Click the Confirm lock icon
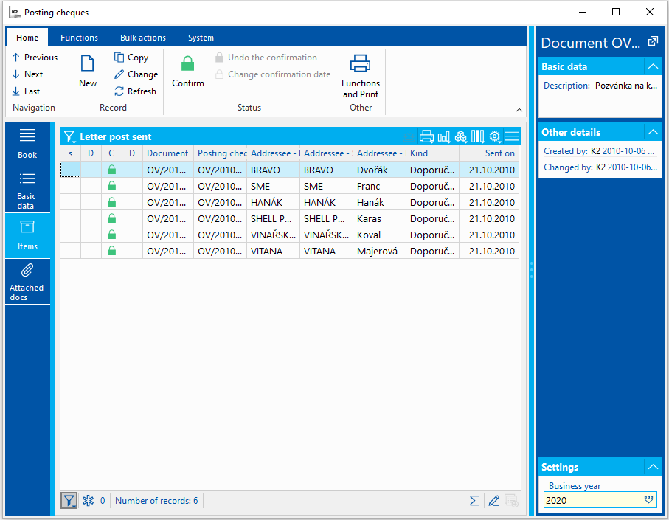 [188, 64]
